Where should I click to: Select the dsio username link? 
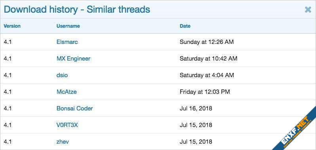(x=62, y=75)
